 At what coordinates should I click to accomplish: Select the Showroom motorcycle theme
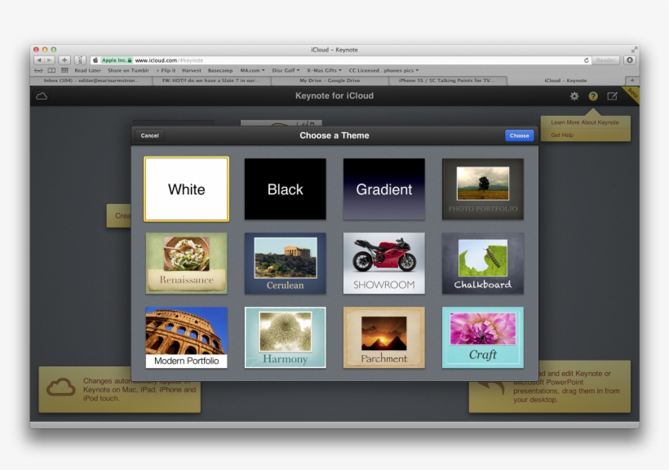(x=383, y=263)
